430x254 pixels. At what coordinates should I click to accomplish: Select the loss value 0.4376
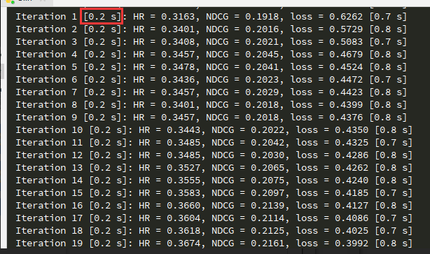coord(346,118)
